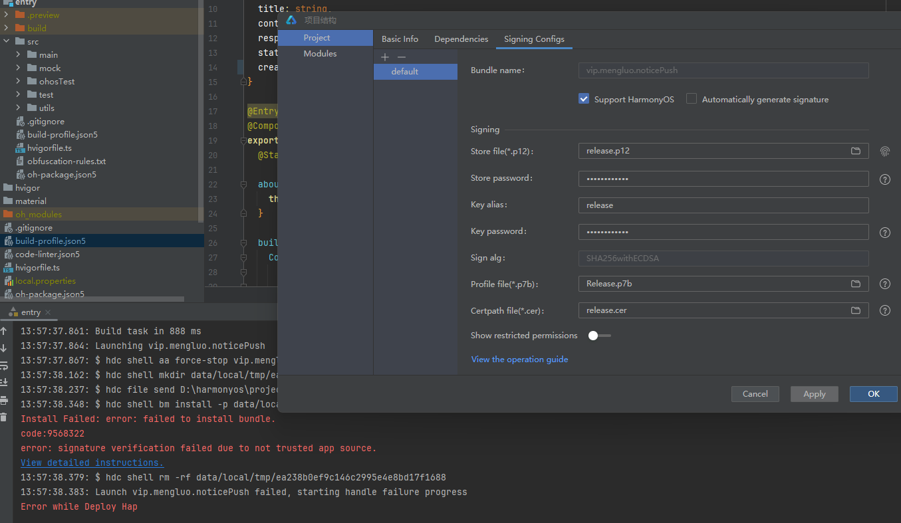This screenshot has height=523, width=901.
Task: Collapse the code fold at line 22
Action: click(244, 184)
